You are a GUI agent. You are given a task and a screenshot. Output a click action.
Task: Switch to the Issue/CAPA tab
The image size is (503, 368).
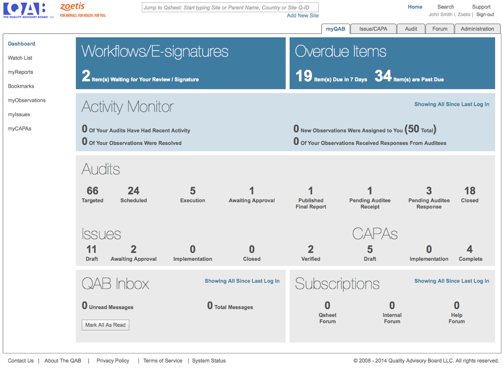pyautogui.click(x=373, y=29)
